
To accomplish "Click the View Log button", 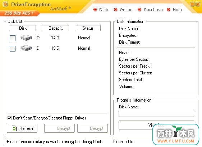I will (x=156, y=125).
